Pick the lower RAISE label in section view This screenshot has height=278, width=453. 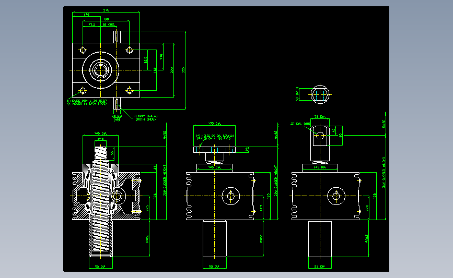pyautogui.click(x=147, y=239)
